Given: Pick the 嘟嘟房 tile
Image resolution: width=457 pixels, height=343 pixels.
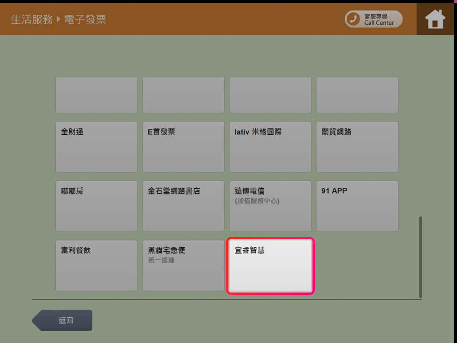Looking at the screenshot, I should (x=96, y=206).
